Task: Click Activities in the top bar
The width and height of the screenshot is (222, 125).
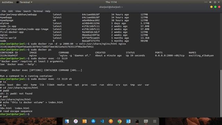Action: pos(7,2)
